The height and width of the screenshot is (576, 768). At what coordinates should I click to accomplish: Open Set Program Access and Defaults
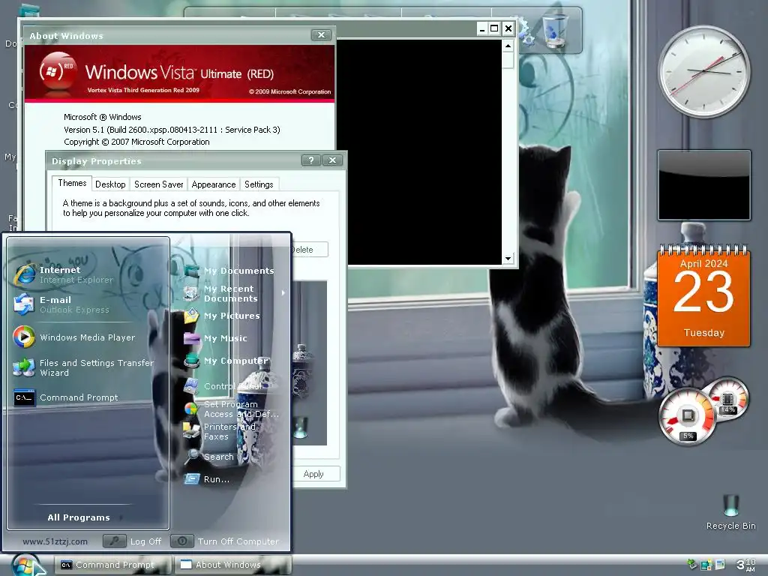pyautogui.click(x=231, y=409)
